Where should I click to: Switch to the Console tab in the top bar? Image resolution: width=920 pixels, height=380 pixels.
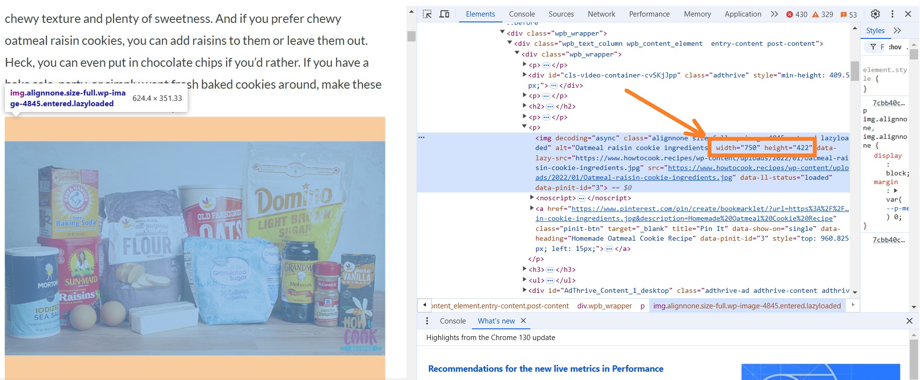pos(522,14)
